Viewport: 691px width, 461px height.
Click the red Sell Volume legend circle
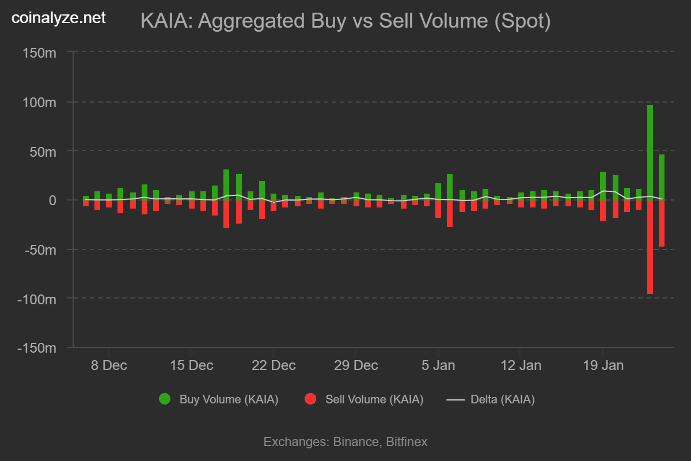point(311,399)
